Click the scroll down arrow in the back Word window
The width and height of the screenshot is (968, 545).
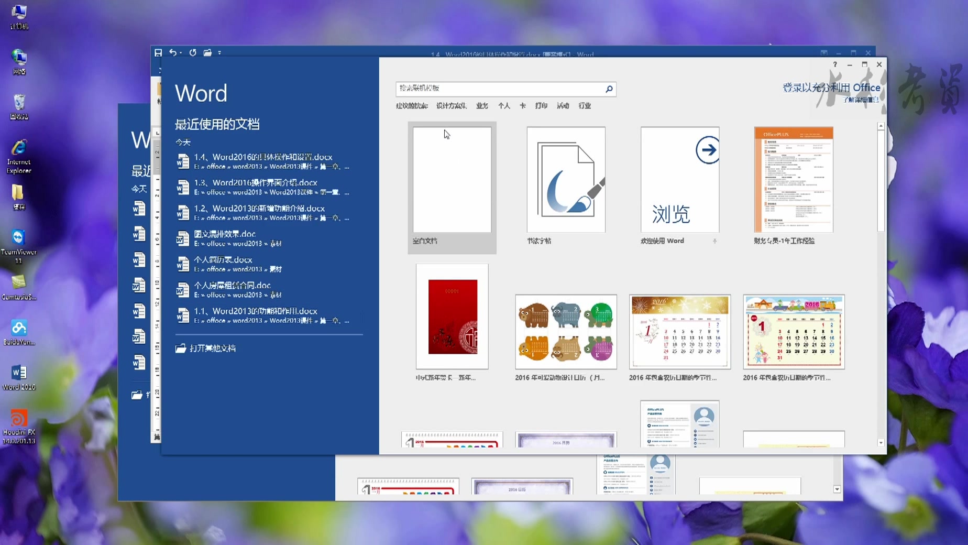pos(837,489)
